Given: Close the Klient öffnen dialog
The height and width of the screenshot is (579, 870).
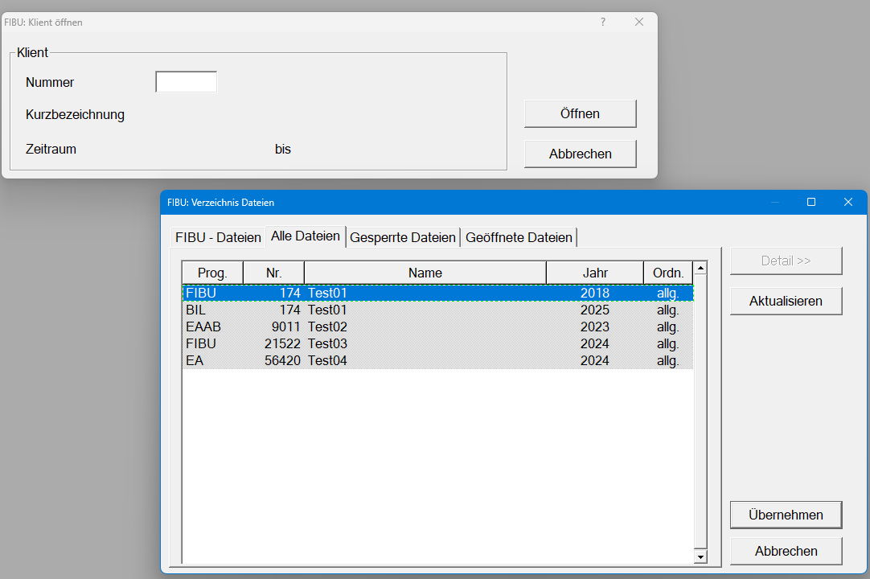Looking at the screenshot, I should tap(639, 23).
